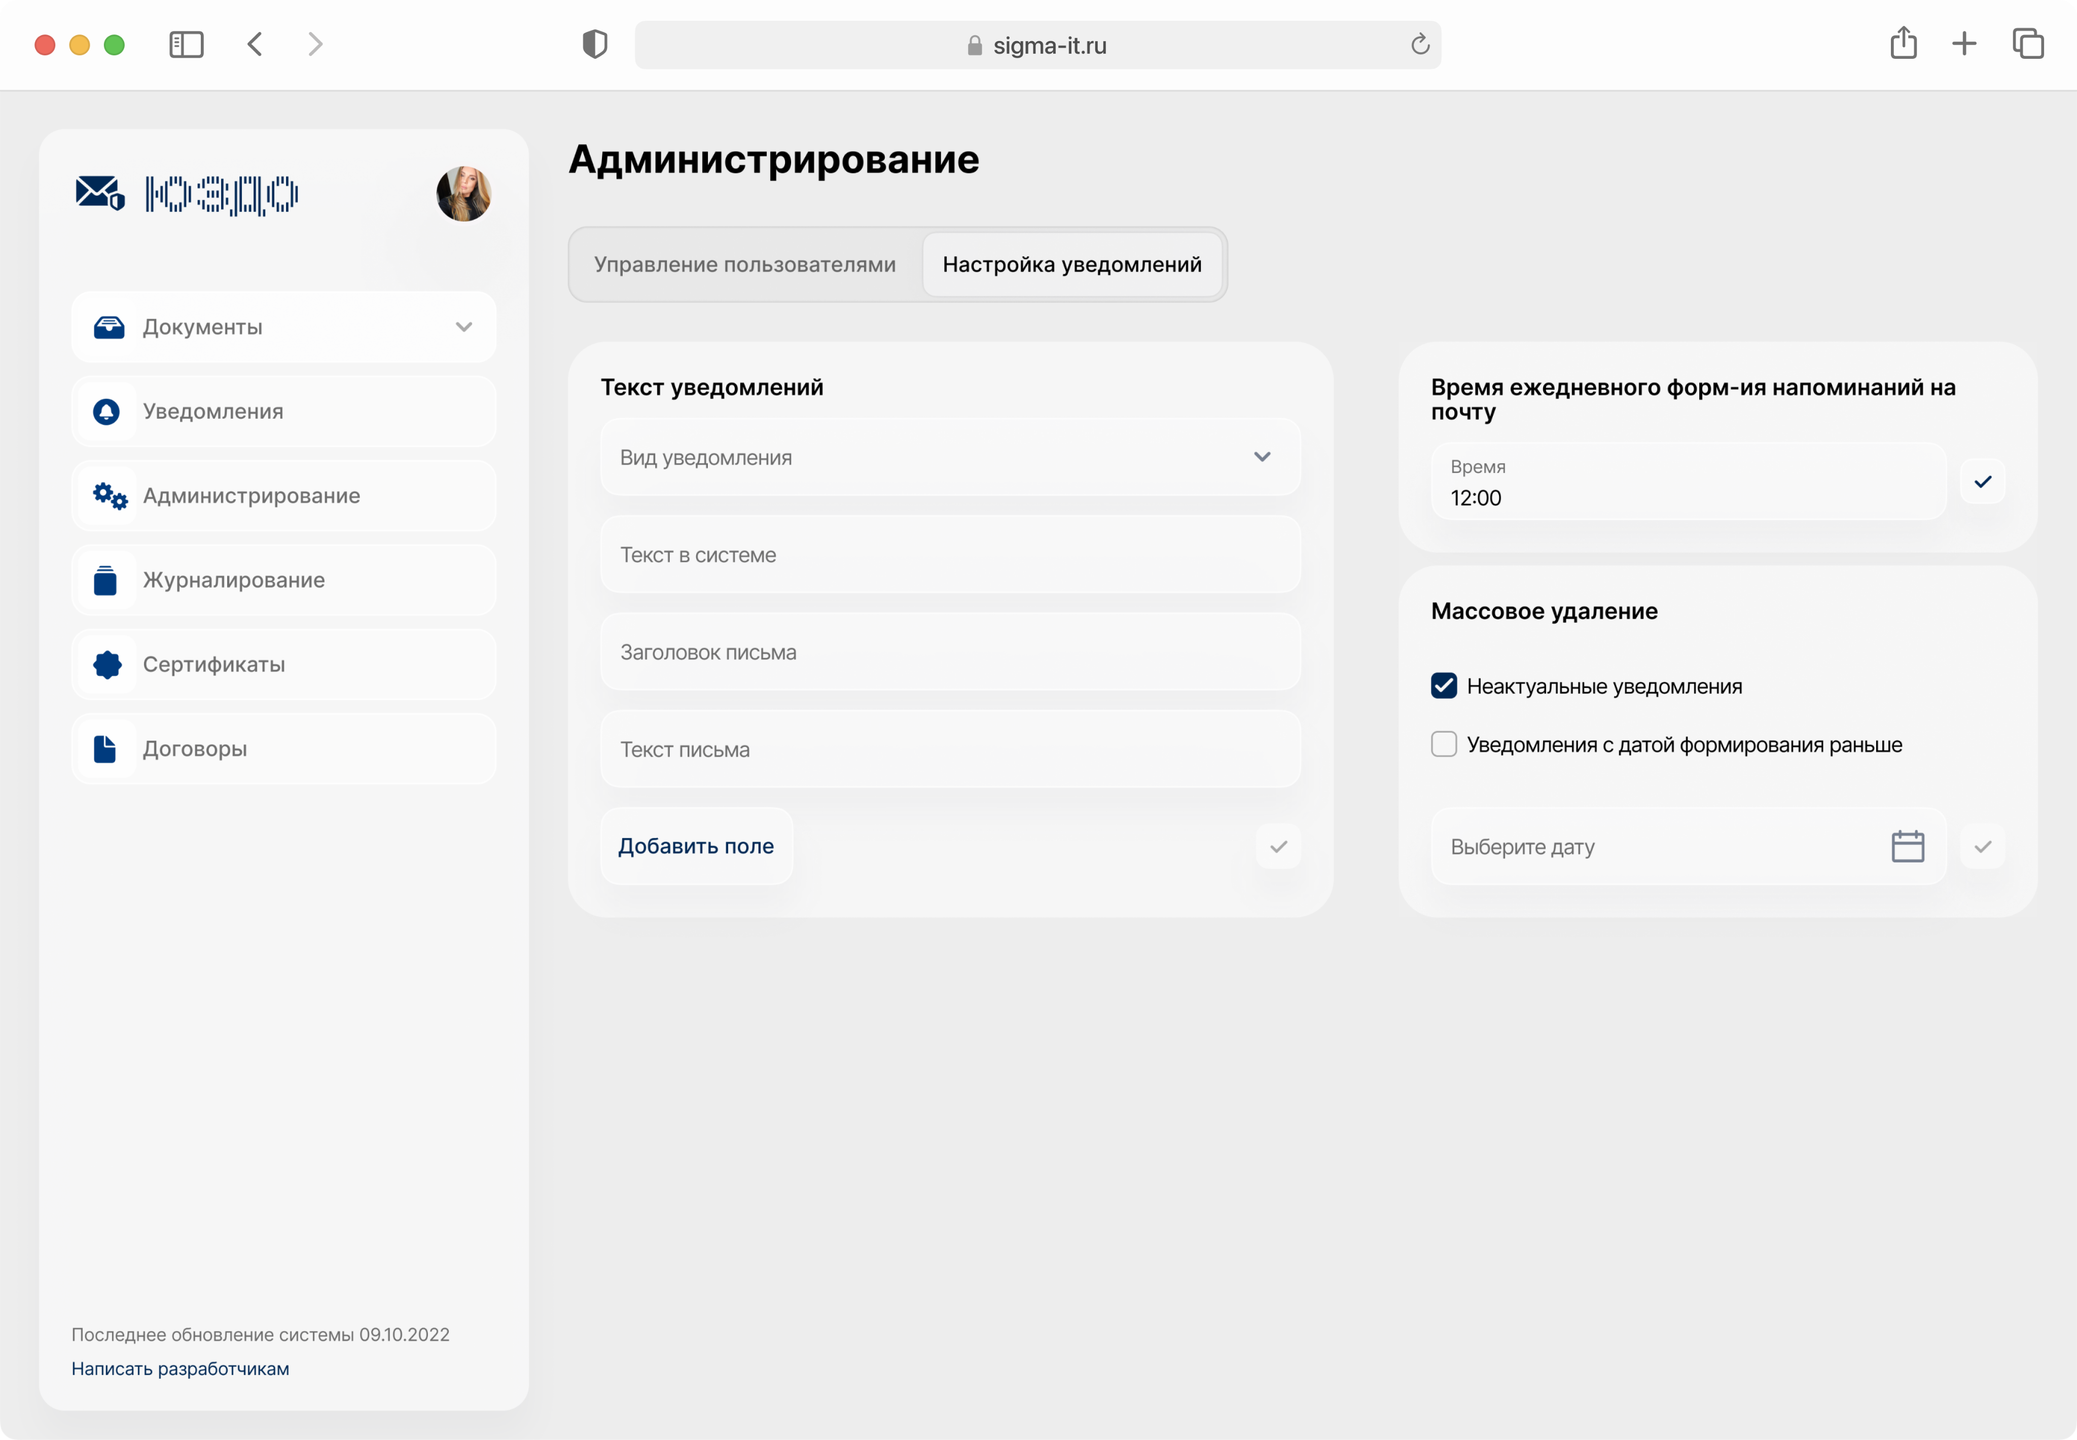This screenshot has height=1440, width=2077.
Task: Click the bell icon beside Уведомления
Action: pyautogui.click(x=106, y=411)
